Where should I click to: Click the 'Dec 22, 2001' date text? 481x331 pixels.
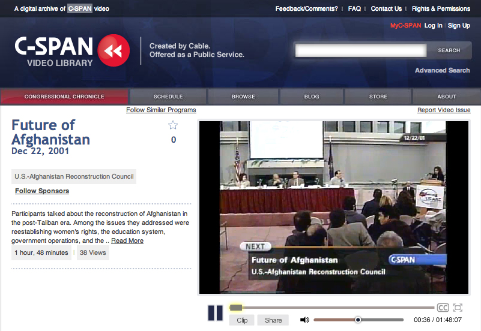coord(40,151)
